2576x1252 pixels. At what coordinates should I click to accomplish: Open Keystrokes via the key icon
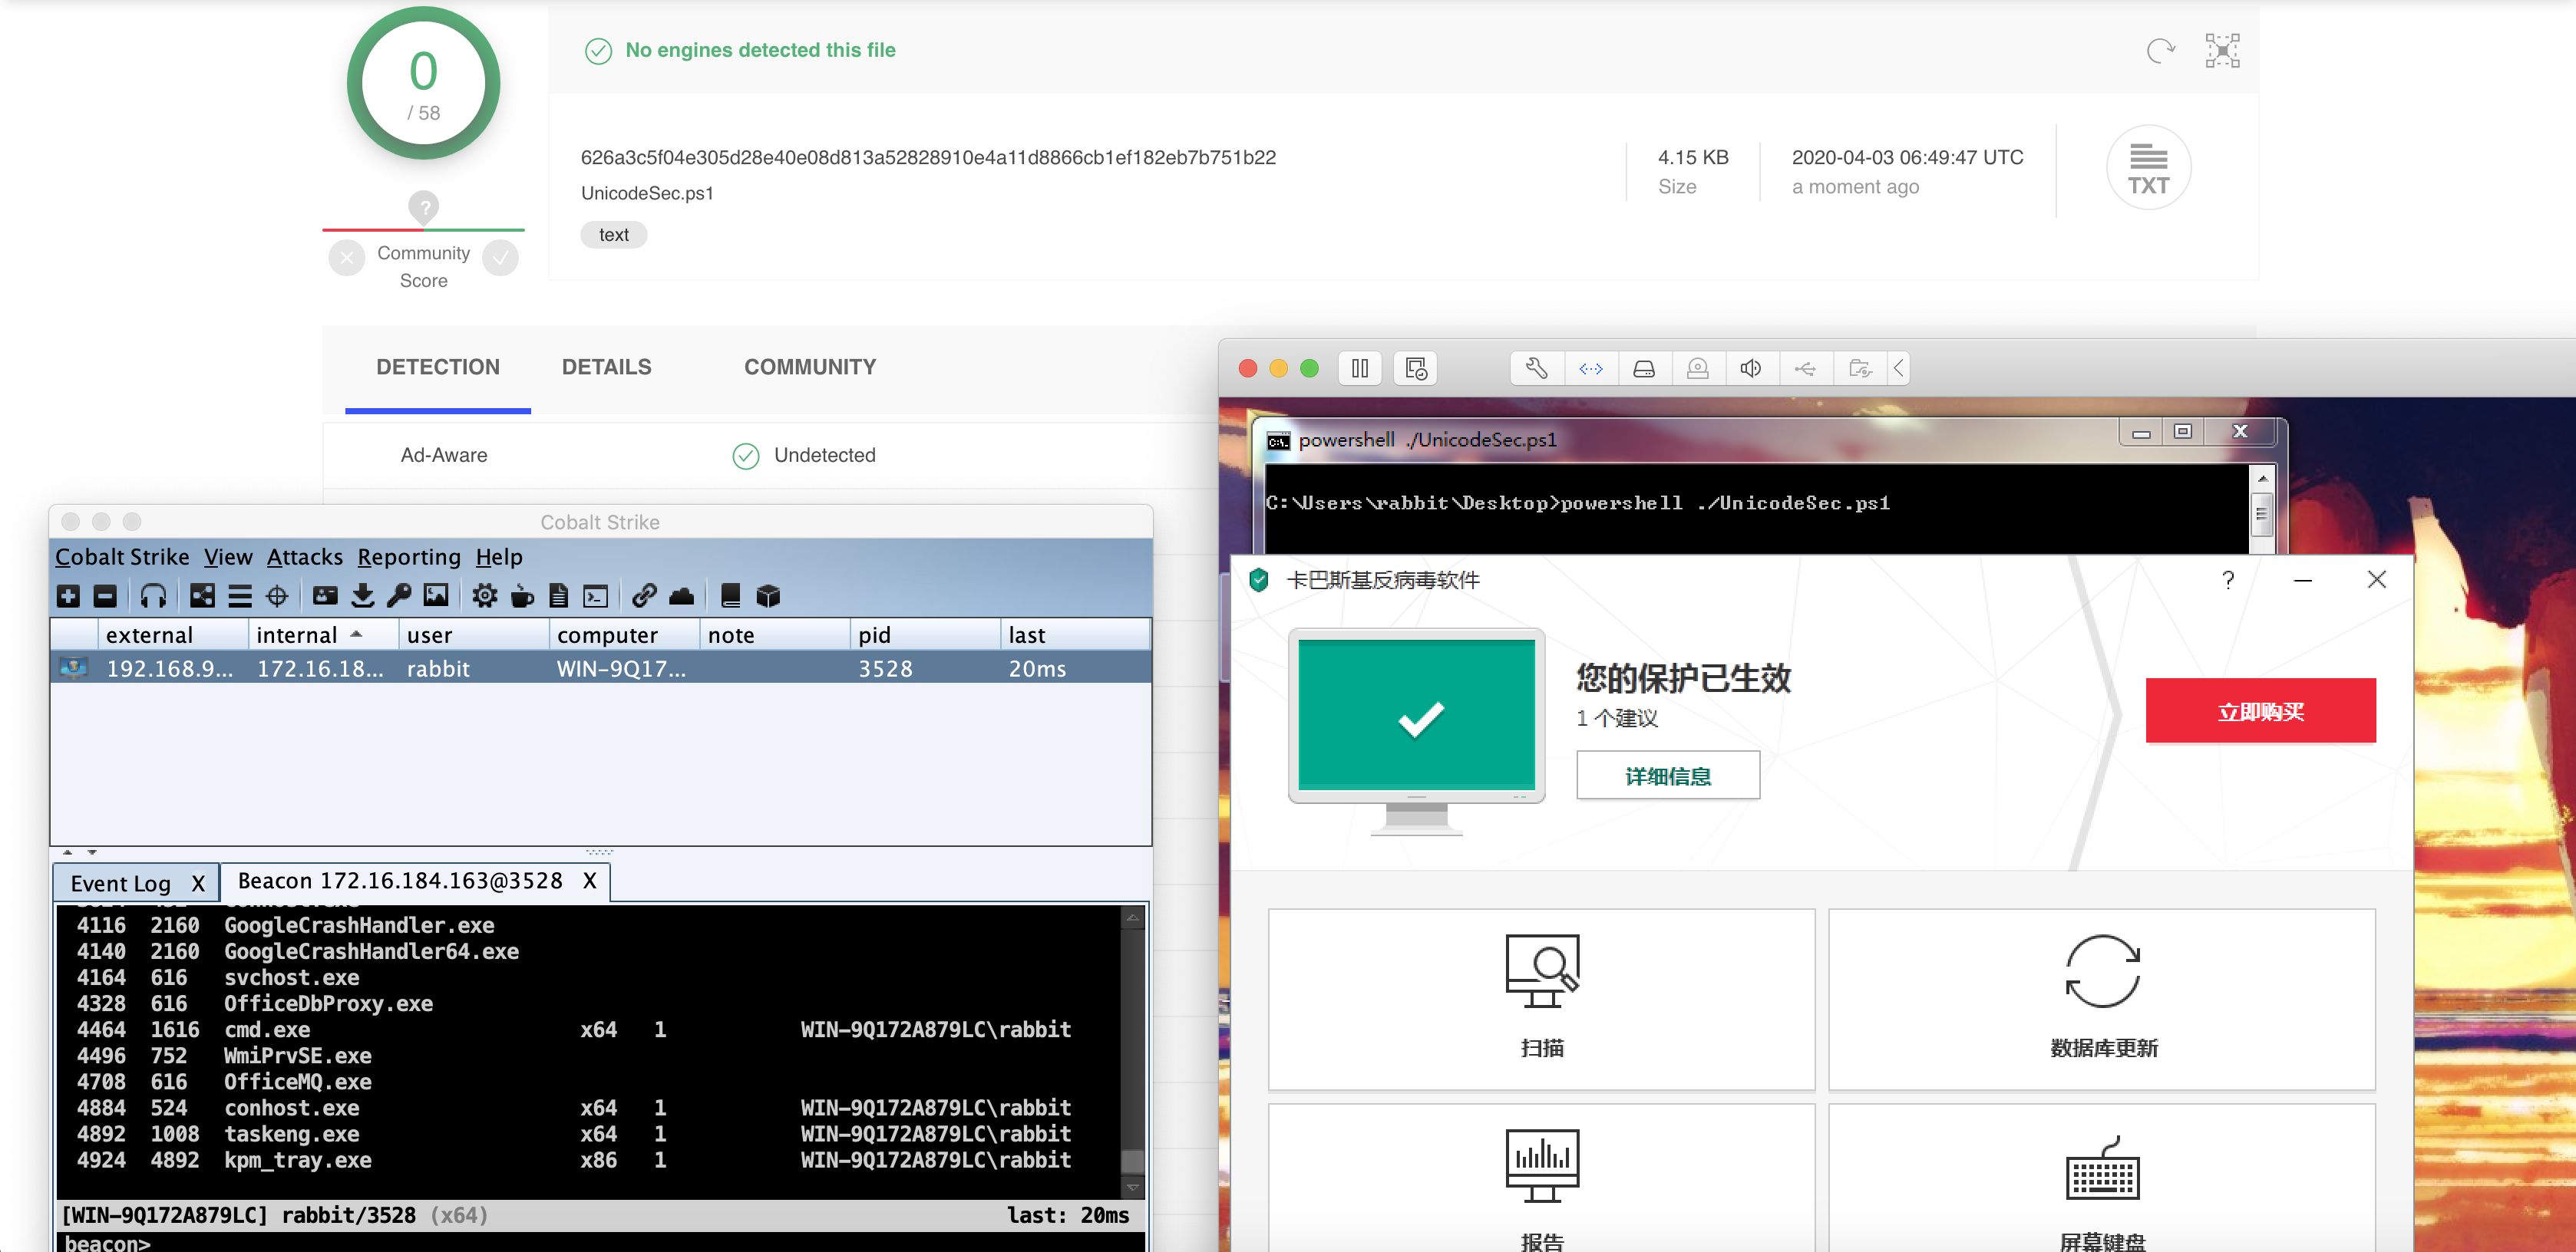click(399, 597)
